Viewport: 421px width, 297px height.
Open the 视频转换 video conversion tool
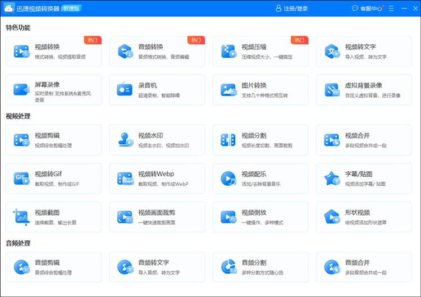[x=53, y=51]
